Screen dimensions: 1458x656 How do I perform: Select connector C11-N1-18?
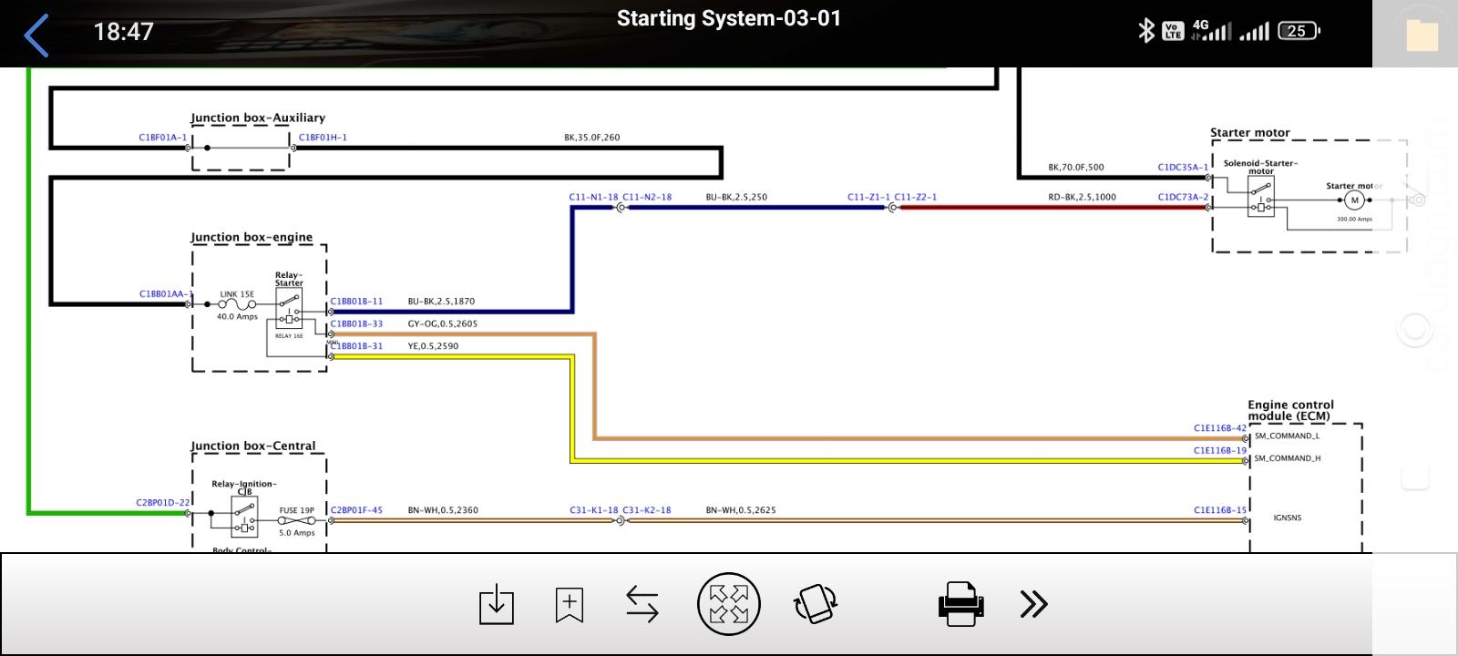pos(593,198)
